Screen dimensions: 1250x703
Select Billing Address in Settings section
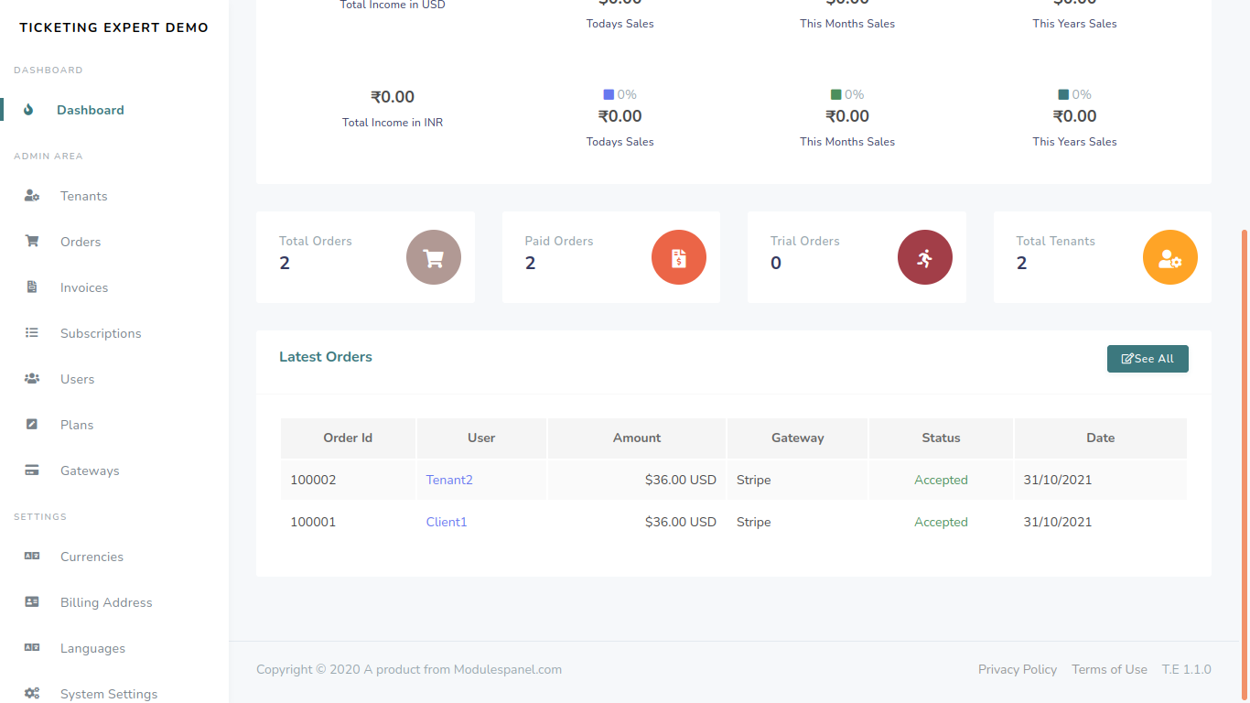[106, 601]
